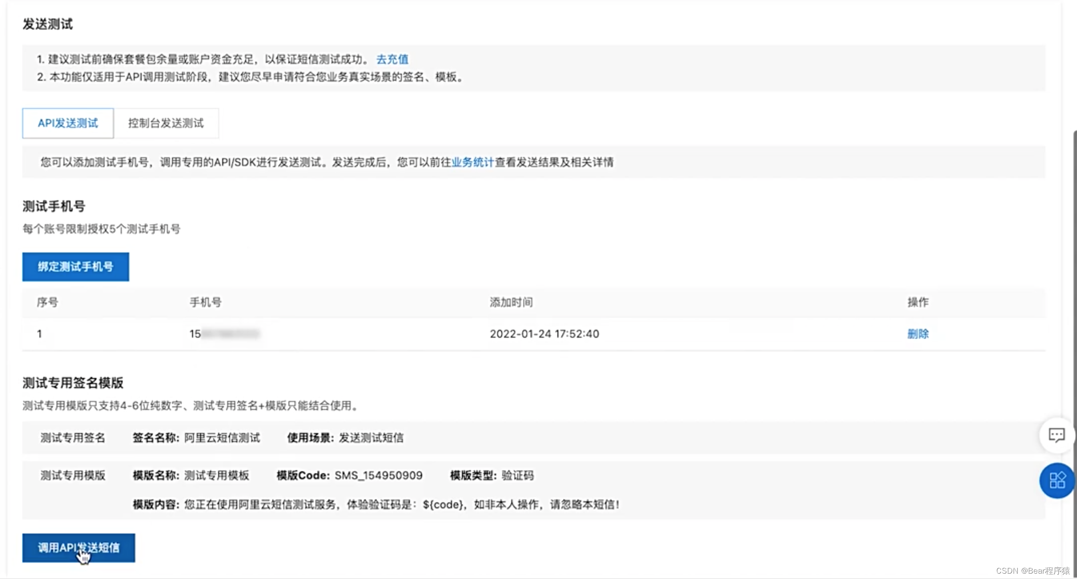Open the 去充值 recharge link

[393, 59]
